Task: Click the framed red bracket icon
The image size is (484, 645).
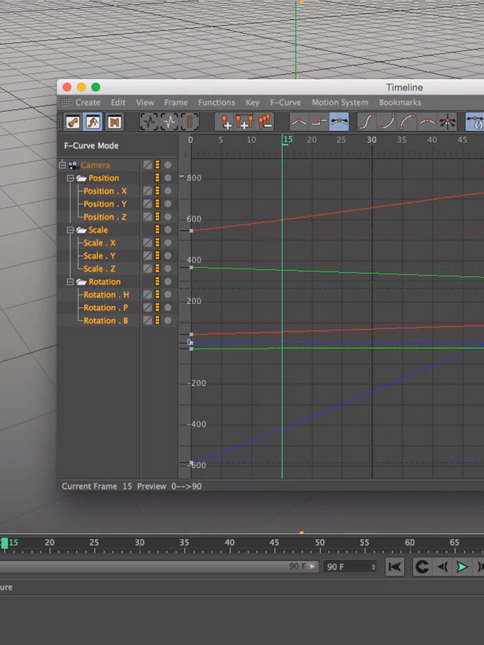Action: 189,122
